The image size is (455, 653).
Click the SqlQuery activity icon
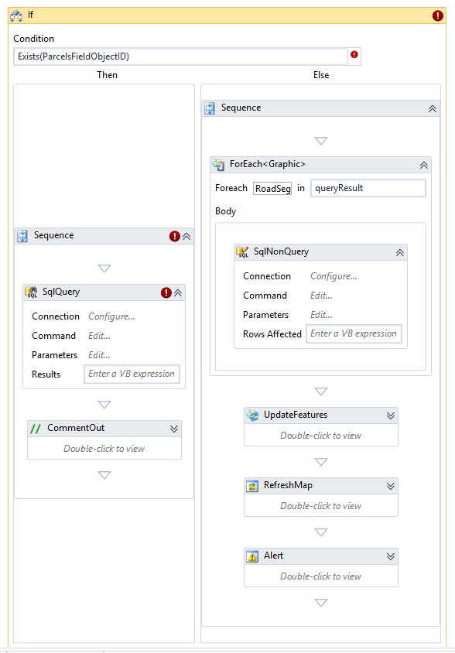[x=31, y=292]
